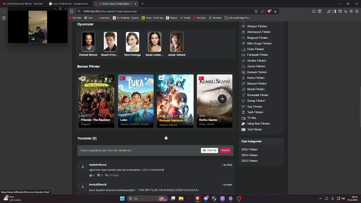The width and height of the screenshot is (361, 203).
Task: Open the Brave Playlist music note icon
Action: 329,11
